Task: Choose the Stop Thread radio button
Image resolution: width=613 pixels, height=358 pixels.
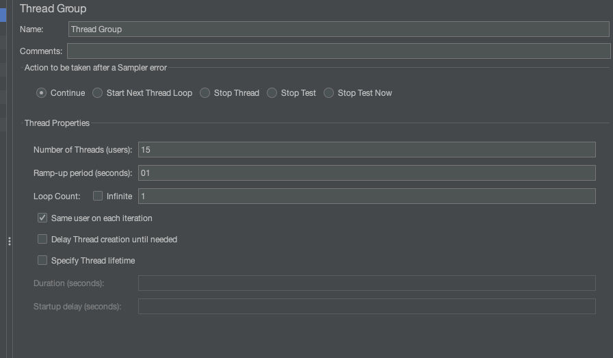Action: [205, 93]
